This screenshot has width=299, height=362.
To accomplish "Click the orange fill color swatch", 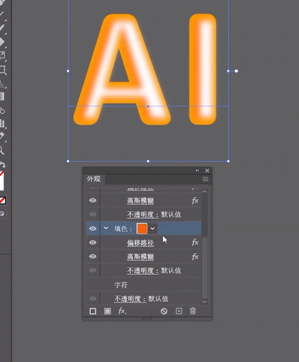I will (x=142, y=228).
